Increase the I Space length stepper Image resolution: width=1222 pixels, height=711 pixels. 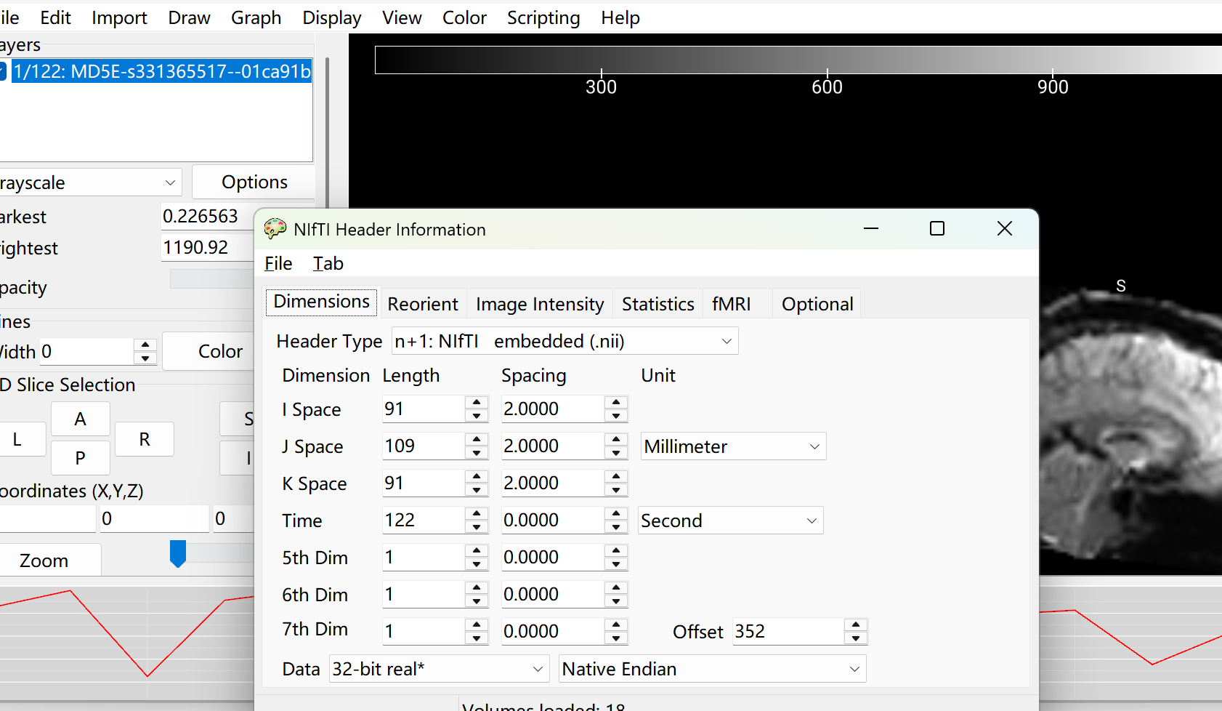(x=477, y=402)
